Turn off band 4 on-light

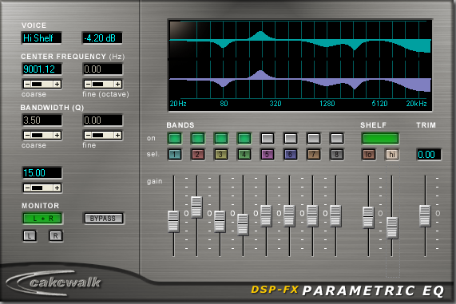tap(244, 138)
